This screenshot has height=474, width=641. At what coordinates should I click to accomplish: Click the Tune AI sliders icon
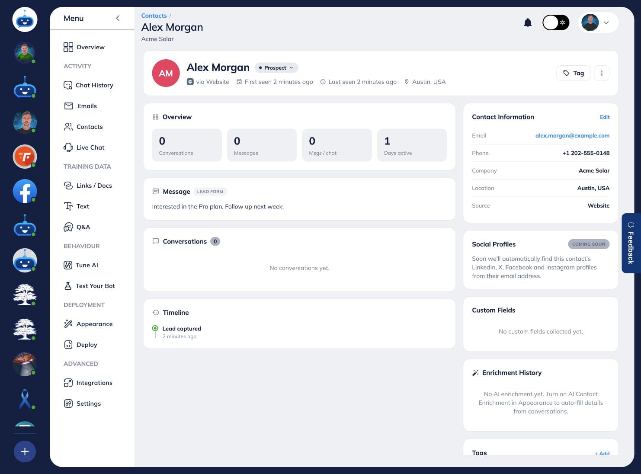point(68,265)
